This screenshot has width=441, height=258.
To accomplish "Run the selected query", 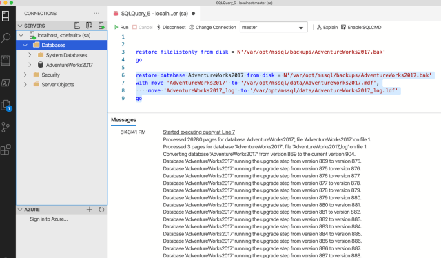I will pyautogui.click(x=121, y=28).
